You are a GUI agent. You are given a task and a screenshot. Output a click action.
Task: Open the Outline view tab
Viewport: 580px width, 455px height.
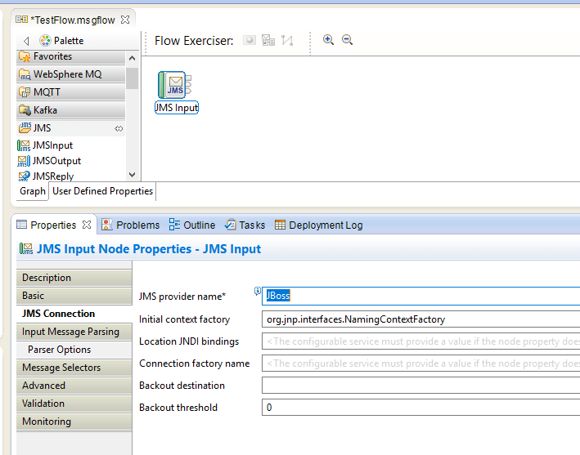[192, 225]
